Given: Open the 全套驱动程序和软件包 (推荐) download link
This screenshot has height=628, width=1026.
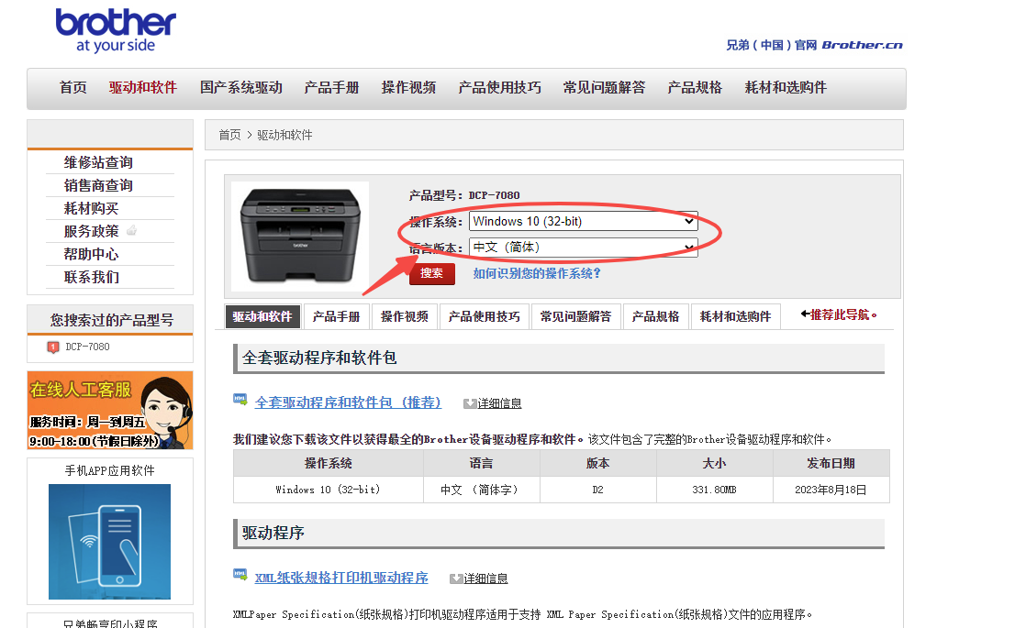Looking at the screenshot, I should point(348,402).
